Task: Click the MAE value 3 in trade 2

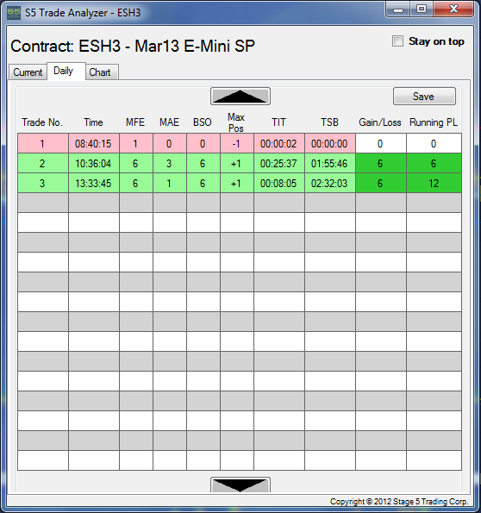Action: pyautogui.click(x=170, y=163)
